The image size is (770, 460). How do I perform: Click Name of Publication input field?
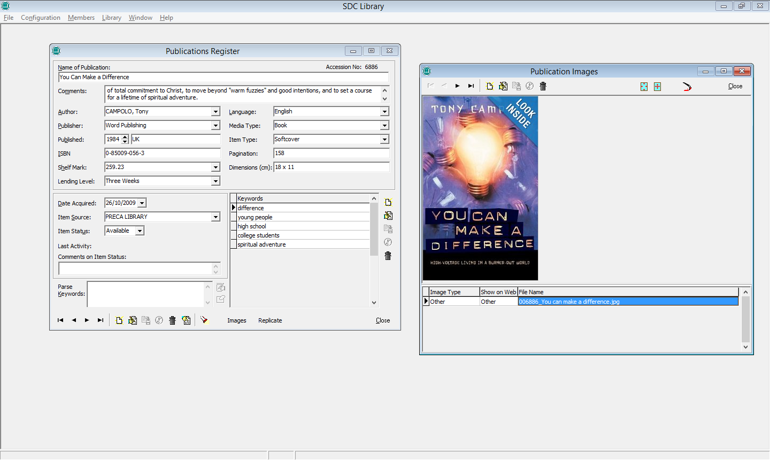click(x=224, y=78)
